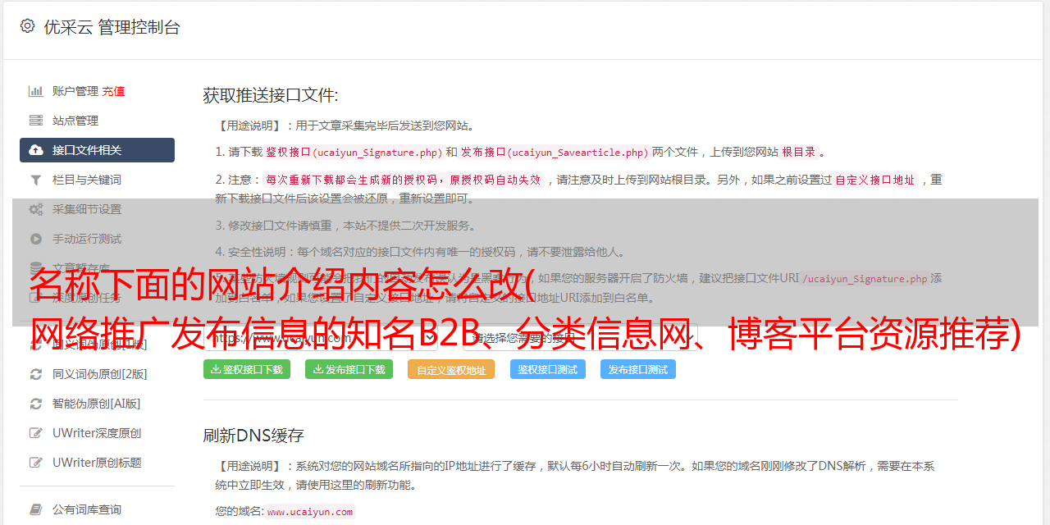Click the 优采云 管理控制台 header title
Screen dimensions: 1050x525
click(112, 27)
